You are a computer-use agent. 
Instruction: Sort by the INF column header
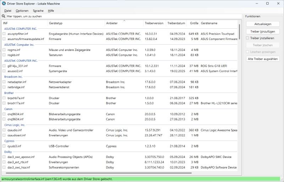coord(25,23)
